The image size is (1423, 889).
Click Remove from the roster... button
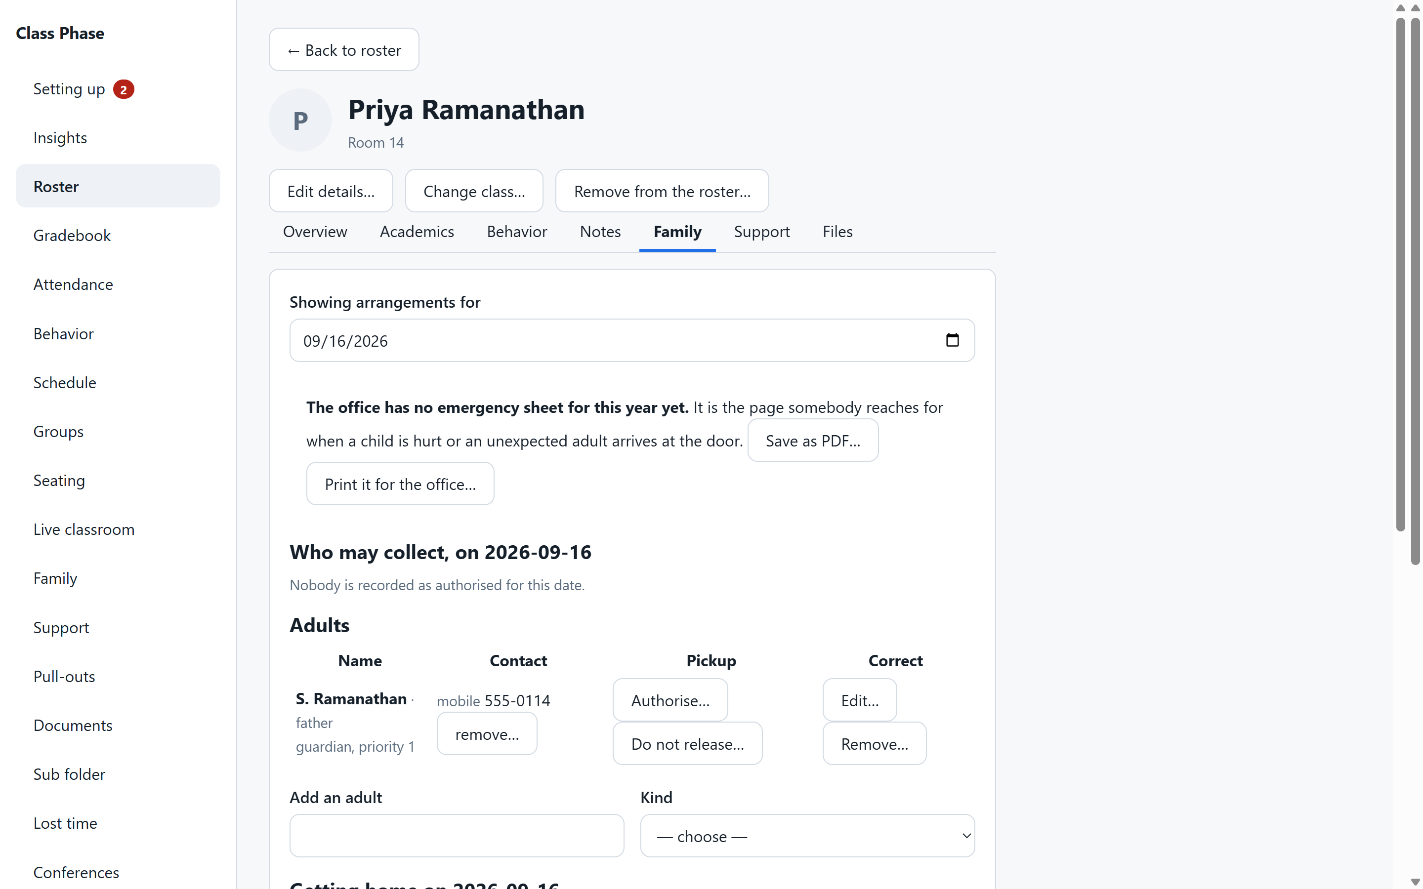pos(662,191)
